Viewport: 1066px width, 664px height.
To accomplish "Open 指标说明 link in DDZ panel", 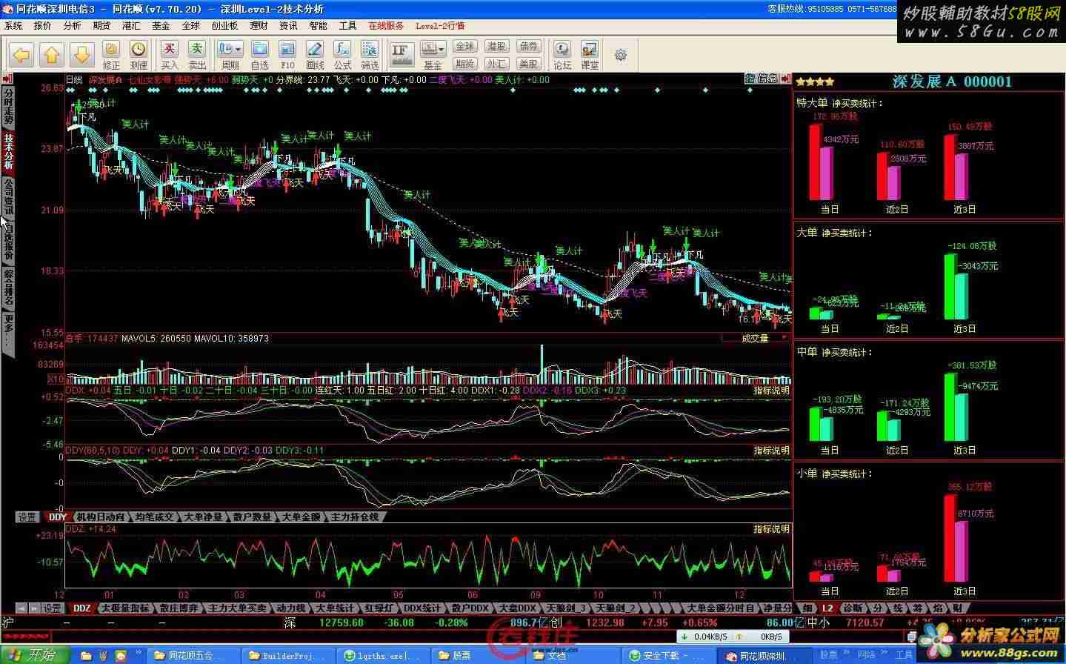I will 771,529.
